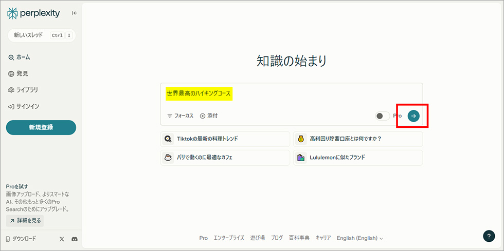The image size is (504, 251).
Task: Submit the query with the arrow button
Action: [413, 116]
